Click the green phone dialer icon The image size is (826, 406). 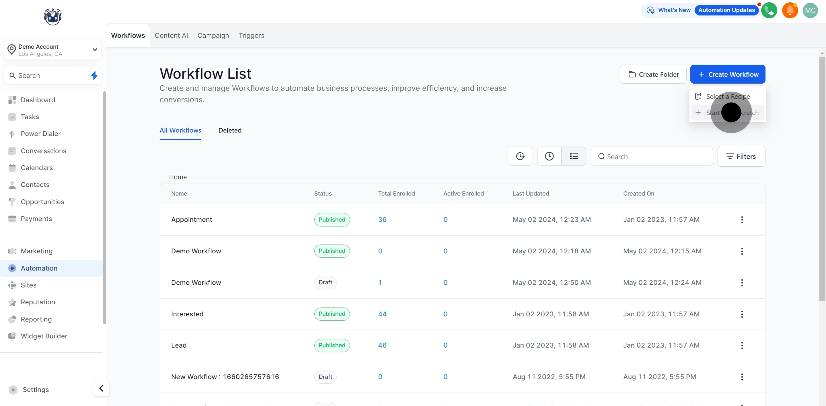click(x=769, y=10)
